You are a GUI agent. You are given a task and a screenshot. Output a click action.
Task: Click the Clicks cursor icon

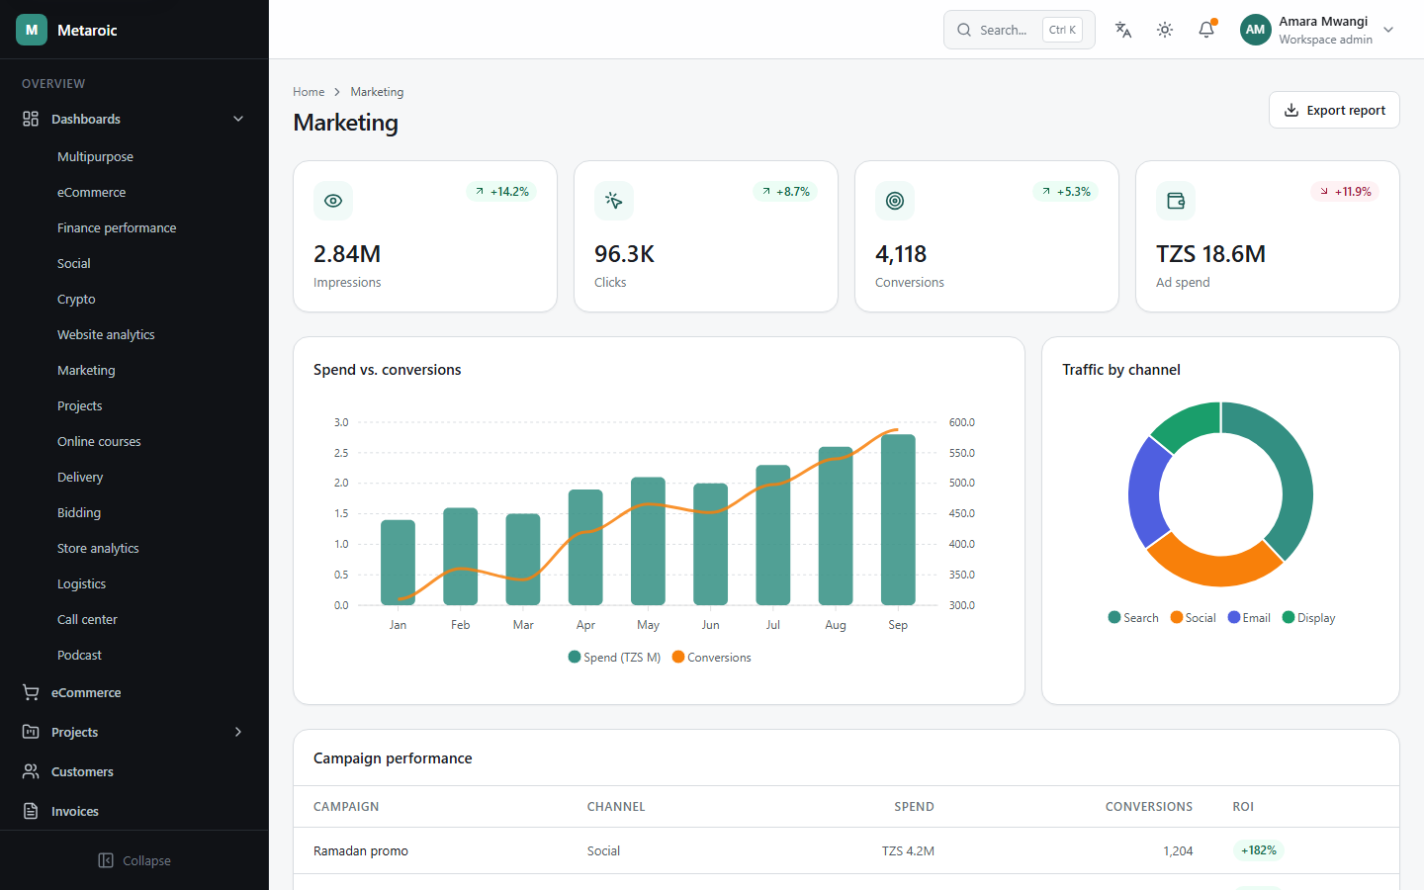coord(614,201)
